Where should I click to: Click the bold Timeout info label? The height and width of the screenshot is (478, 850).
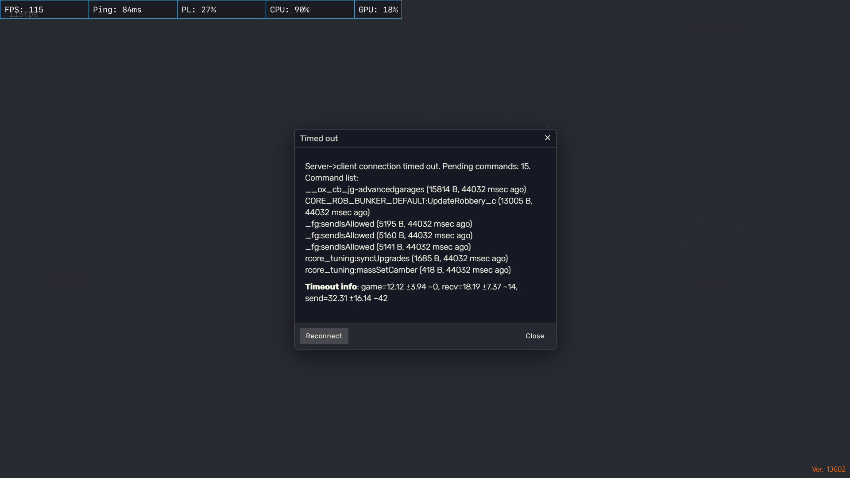tap(331, 287)
